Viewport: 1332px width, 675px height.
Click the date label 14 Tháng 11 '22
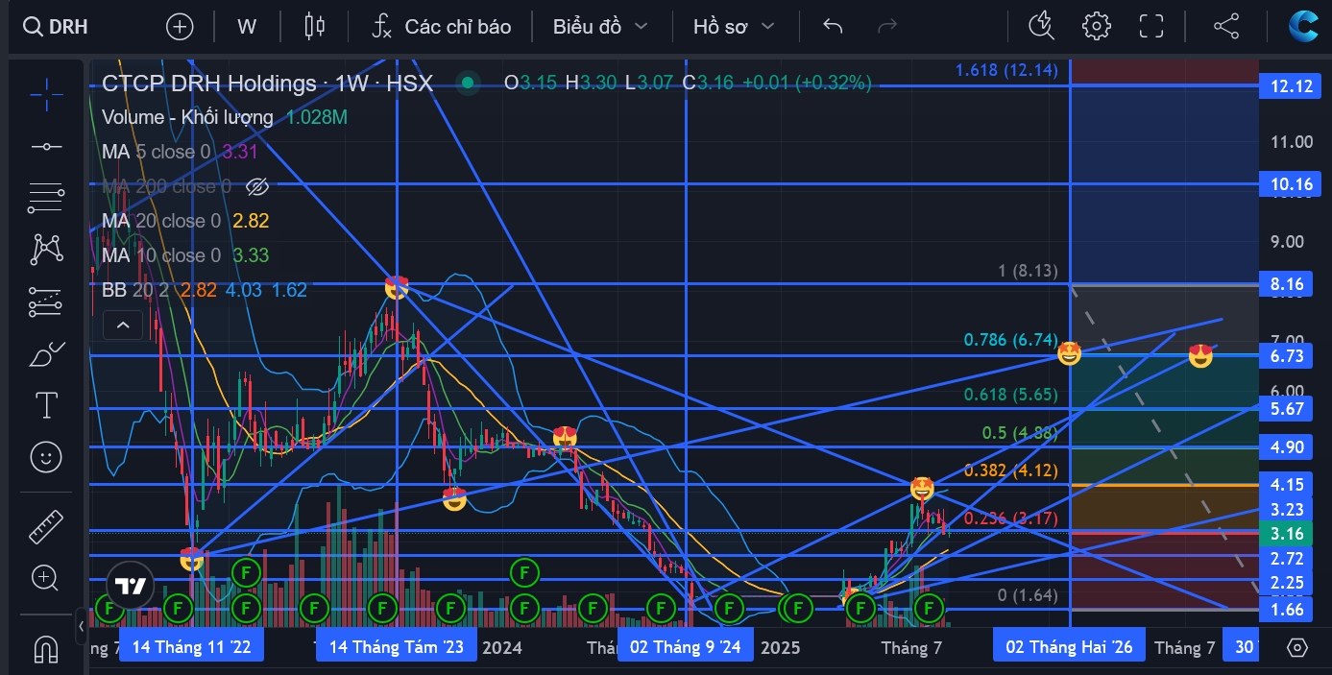coord(192,647)
